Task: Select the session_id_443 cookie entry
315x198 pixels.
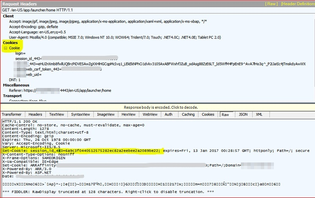Action: pyautogui.click(x=66, y=59)
